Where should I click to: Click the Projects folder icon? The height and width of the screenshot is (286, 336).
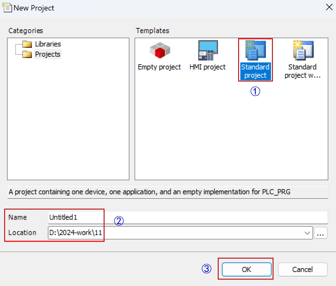coord(27,54)
